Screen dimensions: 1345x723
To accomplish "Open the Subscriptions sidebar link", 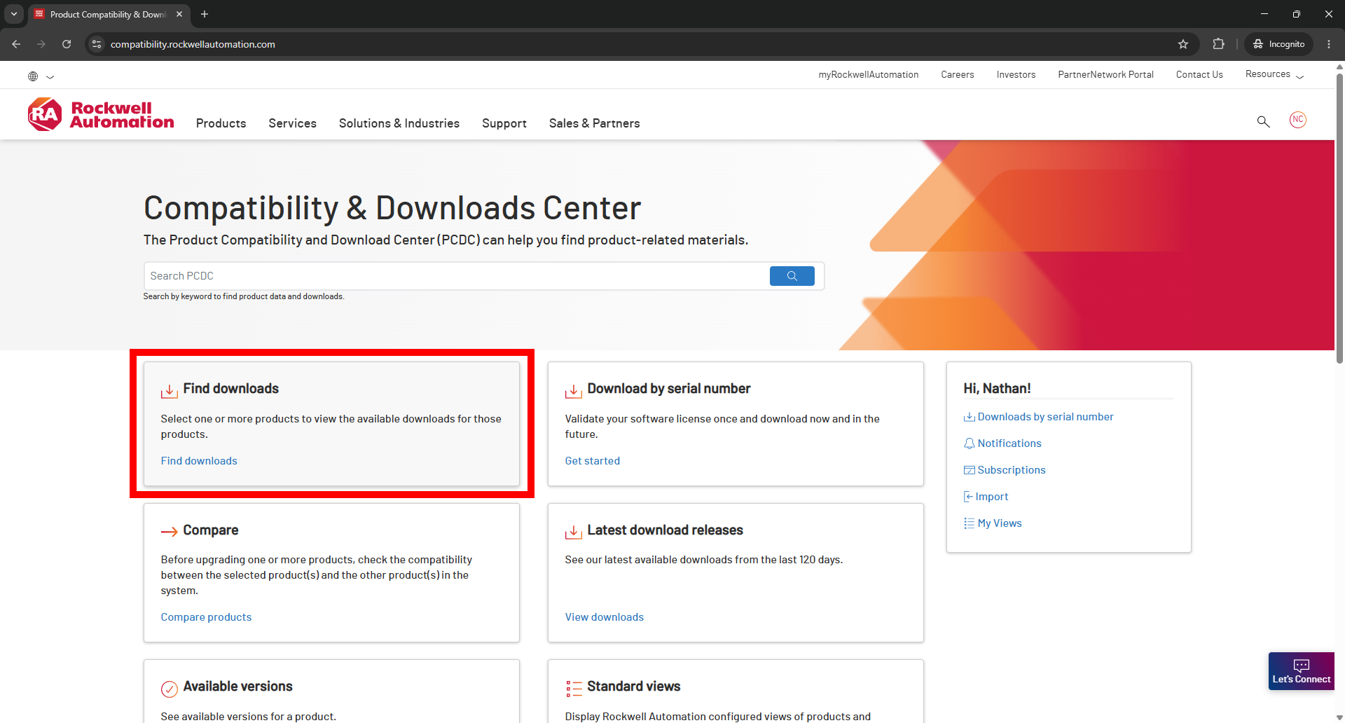I will click(1012, 470).
